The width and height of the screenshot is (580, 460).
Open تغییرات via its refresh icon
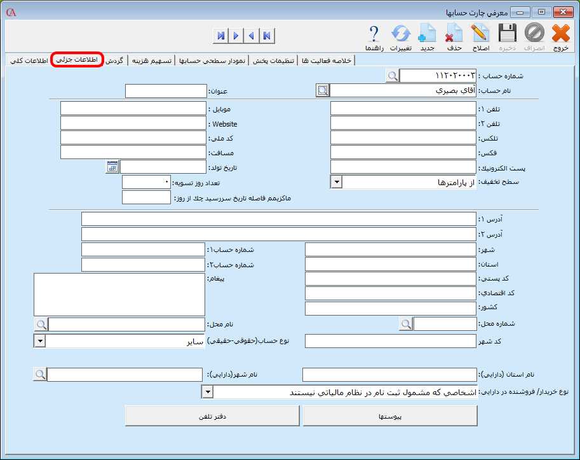(400, 33)
